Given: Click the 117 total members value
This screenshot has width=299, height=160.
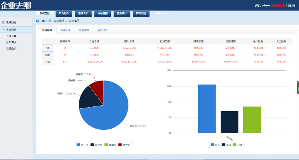Looking at the screenshot, I should pyautogui.click(x=65, y=62).
